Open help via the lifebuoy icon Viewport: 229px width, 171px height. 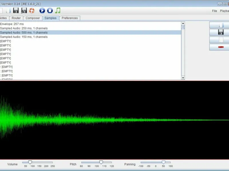[x=32, y=11]
